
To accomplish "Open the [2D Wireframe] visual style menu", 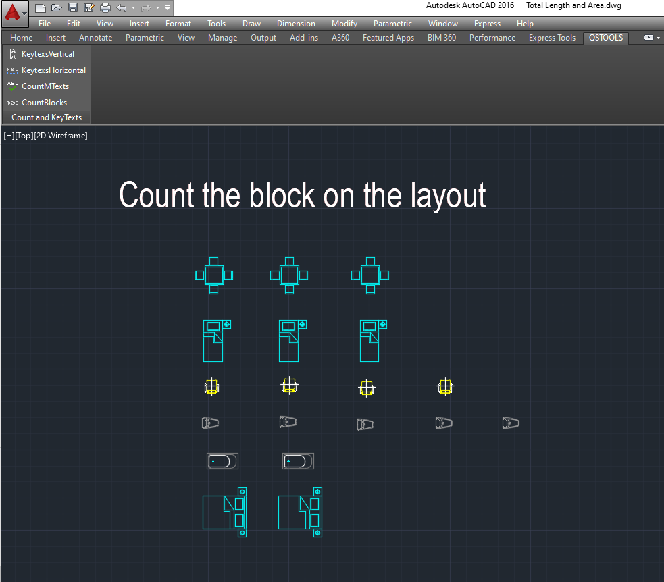I will [x=61, y=136].
